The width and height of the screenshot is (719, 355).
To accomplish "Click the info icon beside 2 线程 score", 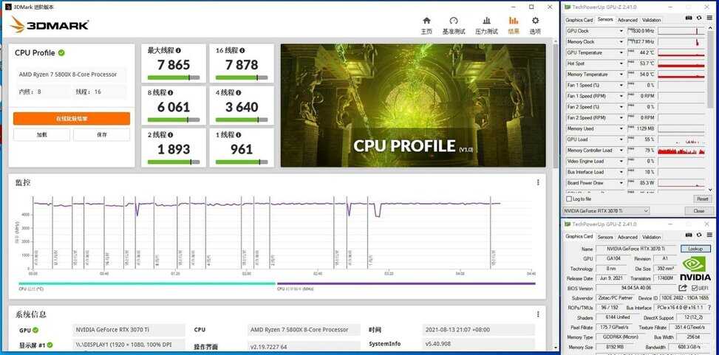I will [x=170, y=134].
